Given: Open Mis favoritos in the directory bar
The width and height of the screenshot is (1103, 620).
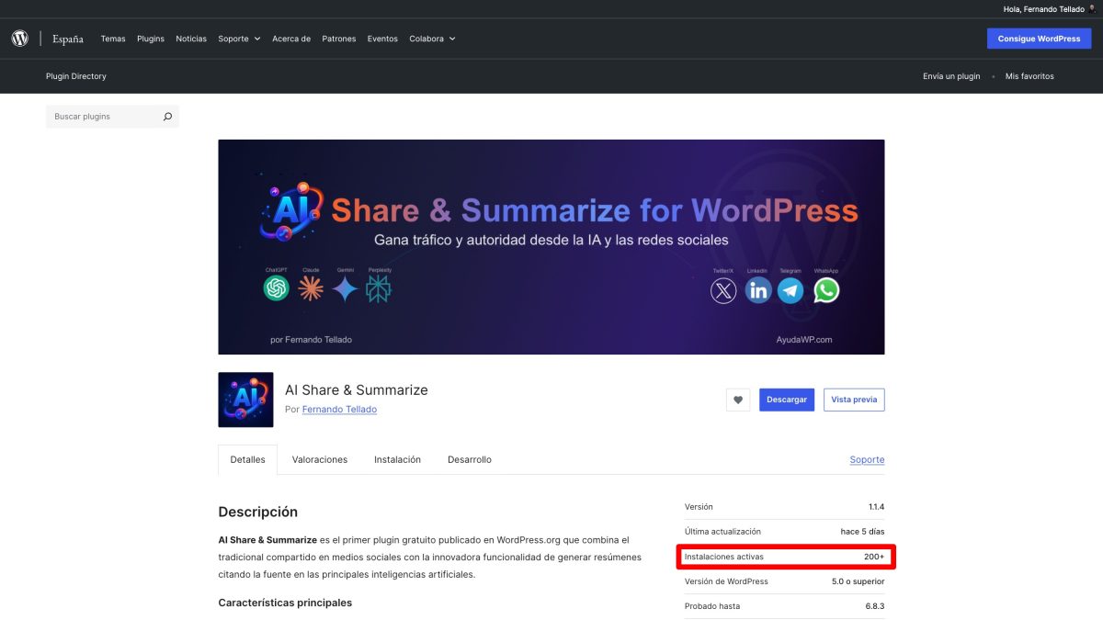Looking at the screenshot, I should tap(1029, 76).
